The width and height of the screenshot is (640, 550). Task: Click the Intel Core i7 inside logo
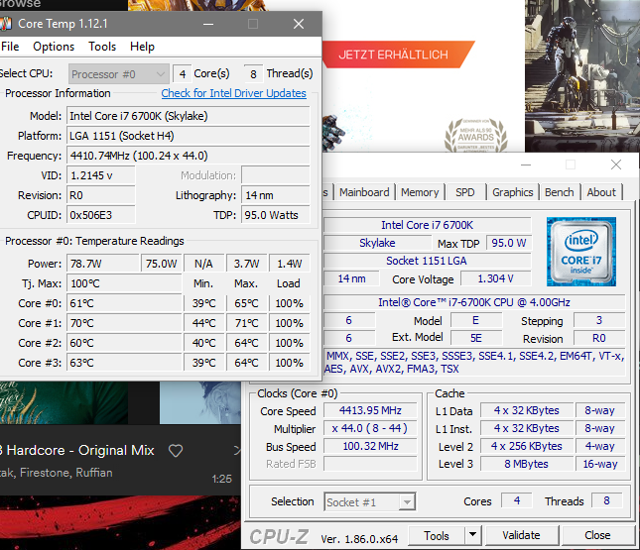[x=581, y=252]
